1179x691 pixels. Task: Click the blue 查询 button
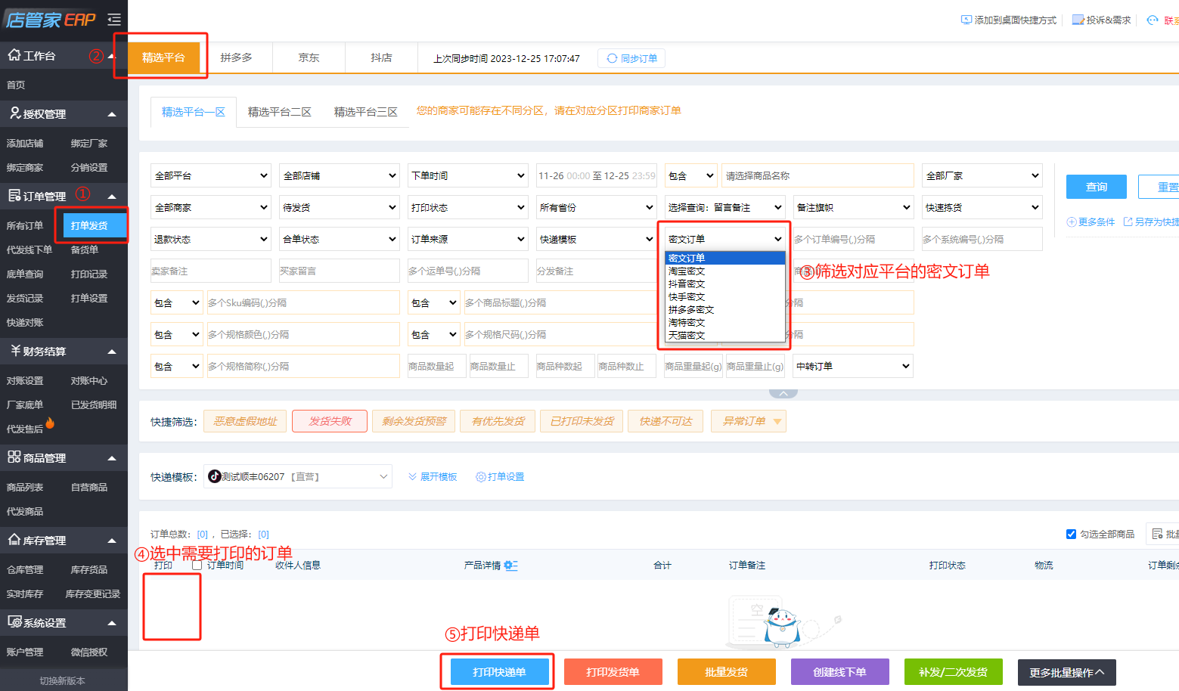tap(1097, 187)
